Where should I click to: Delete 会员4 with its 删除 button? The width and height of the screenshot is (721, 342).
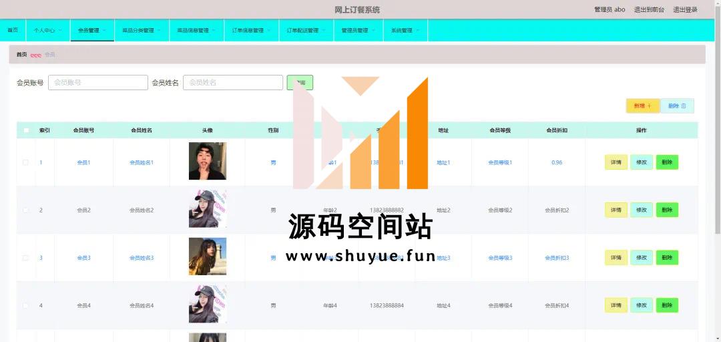[667, 305]
